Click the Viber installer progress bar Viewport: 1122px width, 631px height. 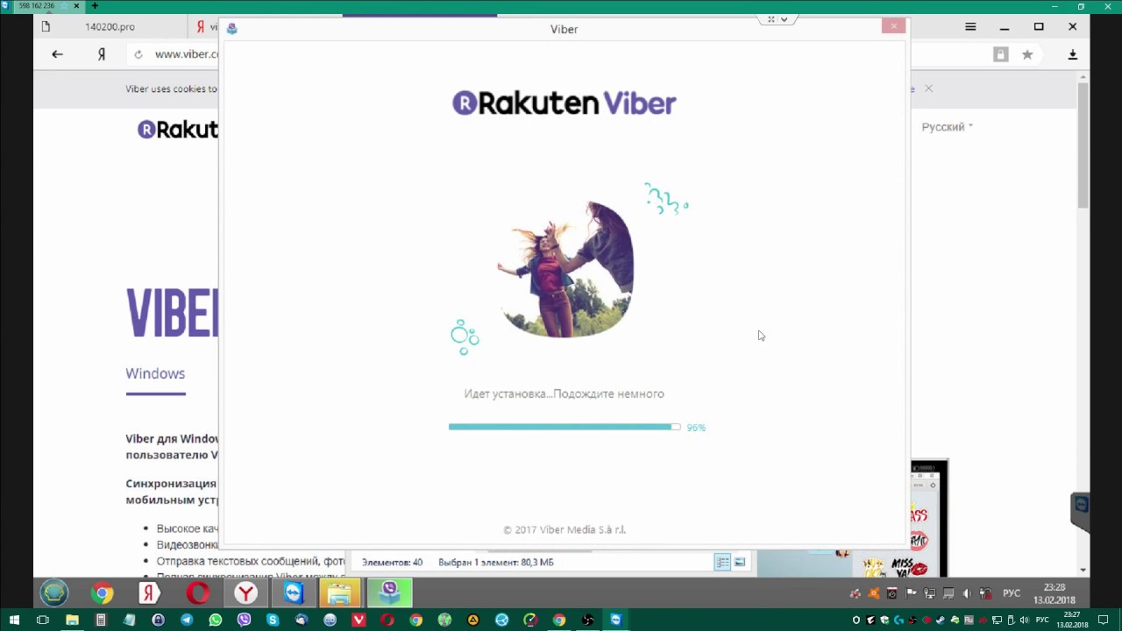point(565,427)
